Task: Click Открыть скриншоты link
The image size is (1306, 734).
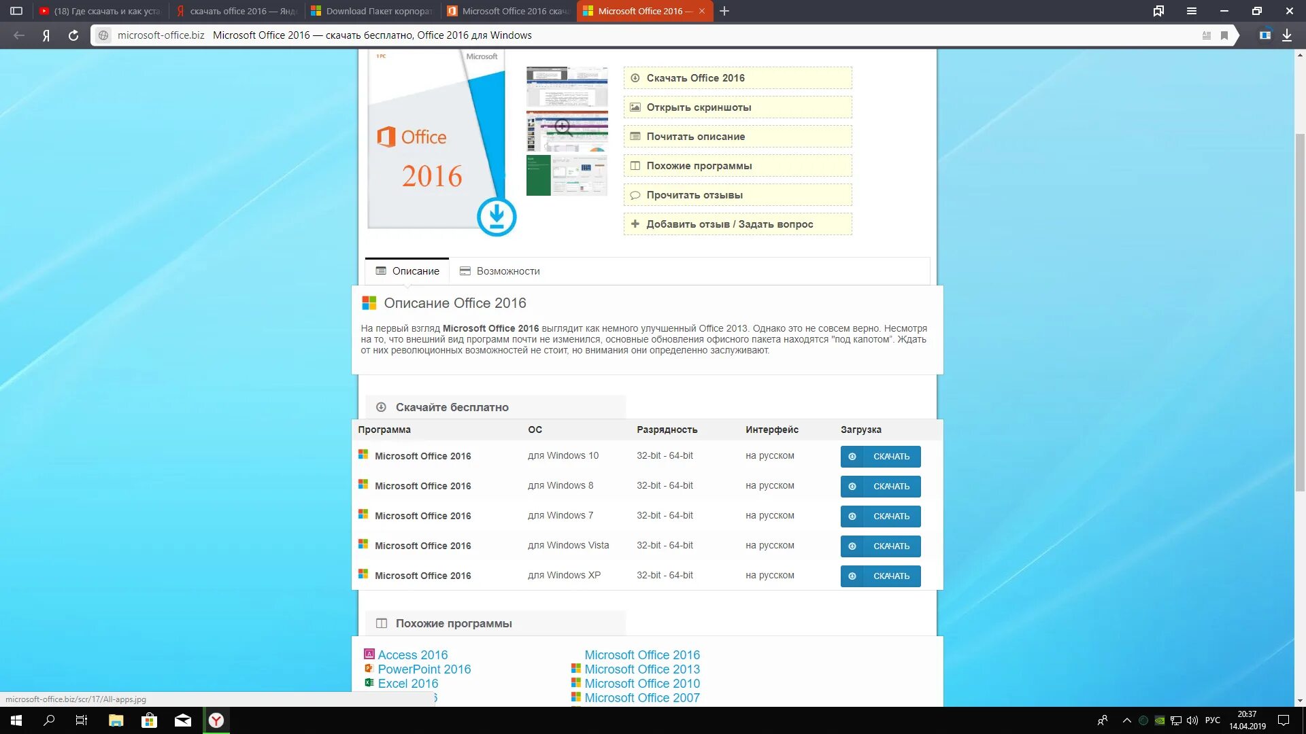Action: [737, 107]
